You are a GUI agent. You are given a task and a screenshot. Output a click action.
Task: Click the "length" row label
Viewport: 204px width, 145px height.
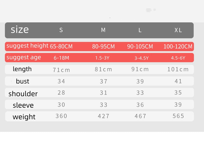coord(22,69)
